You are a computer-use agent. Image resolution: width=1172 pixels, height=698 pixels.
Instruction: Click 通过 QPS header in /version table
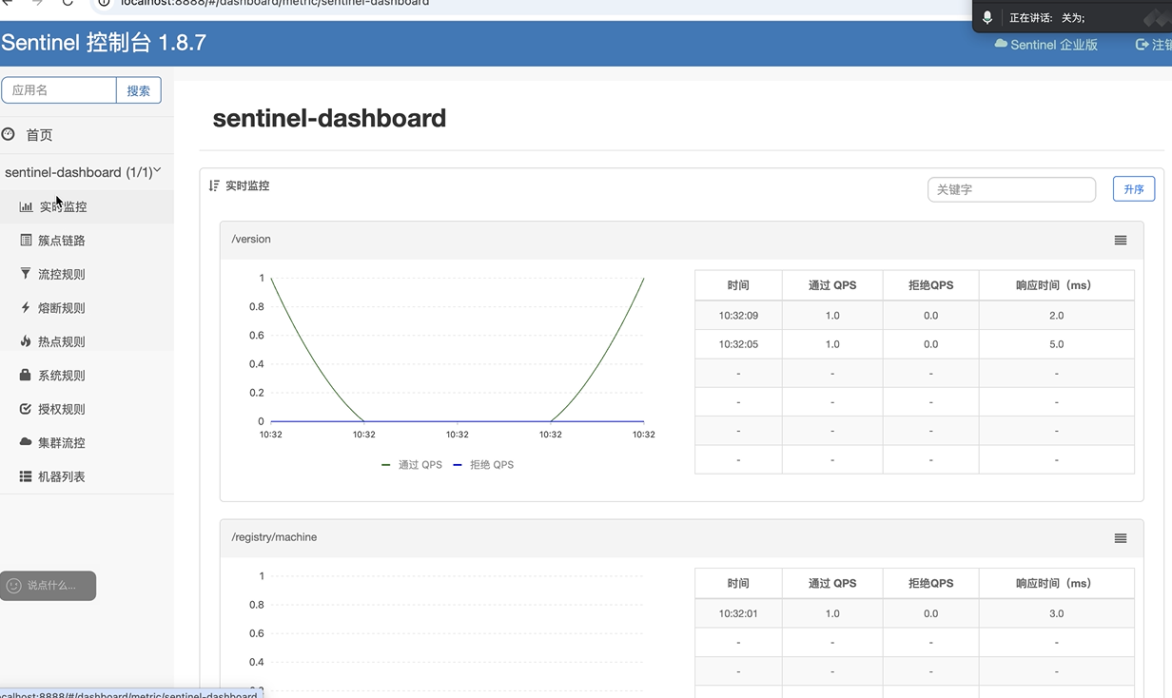point(832,285)
